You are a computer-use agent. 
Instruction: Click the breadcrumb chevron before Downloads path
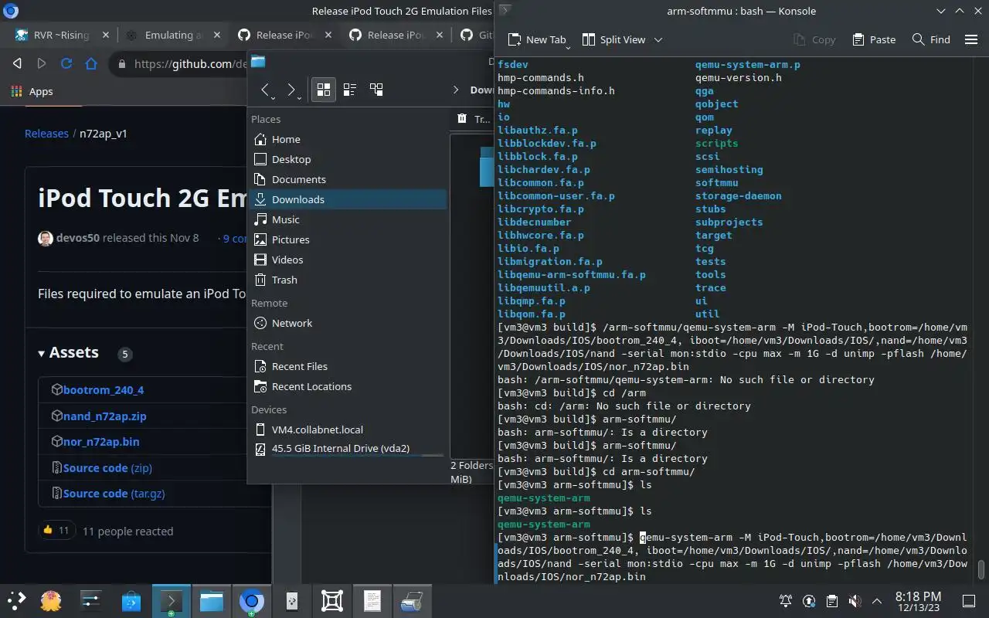click(456, 90)
